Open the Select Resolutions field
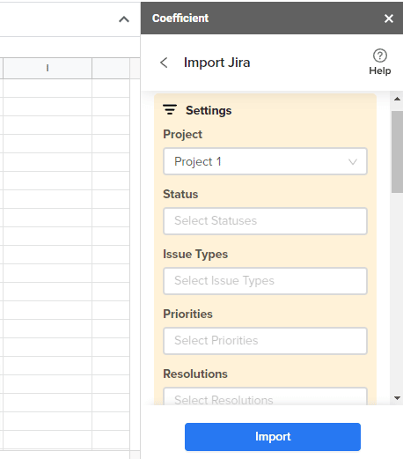 (x=265, y=396)
